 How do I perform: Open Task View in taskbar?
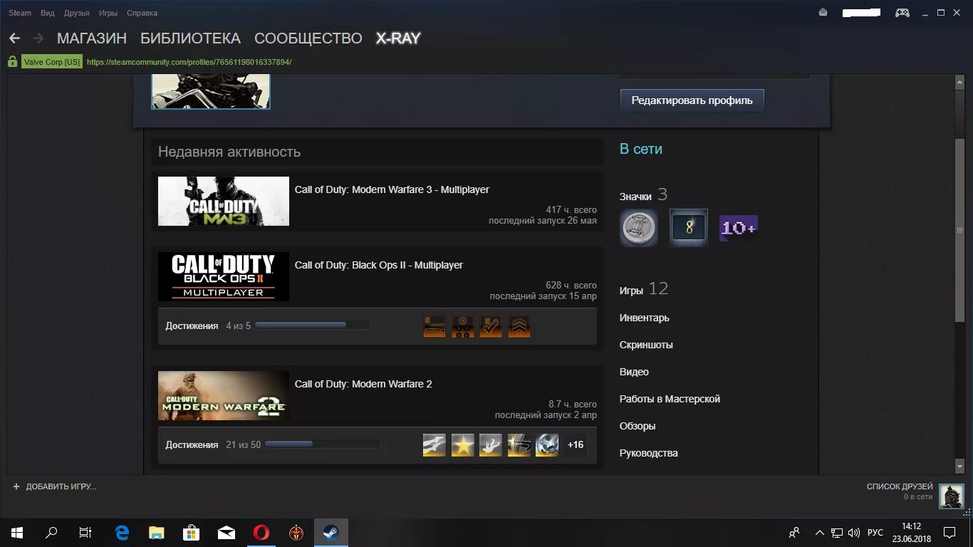85,533
